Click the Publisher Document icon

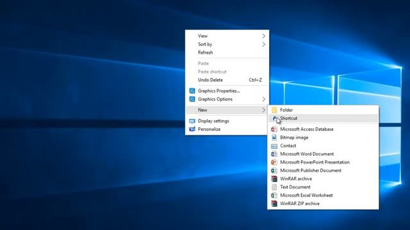(274, 171)
